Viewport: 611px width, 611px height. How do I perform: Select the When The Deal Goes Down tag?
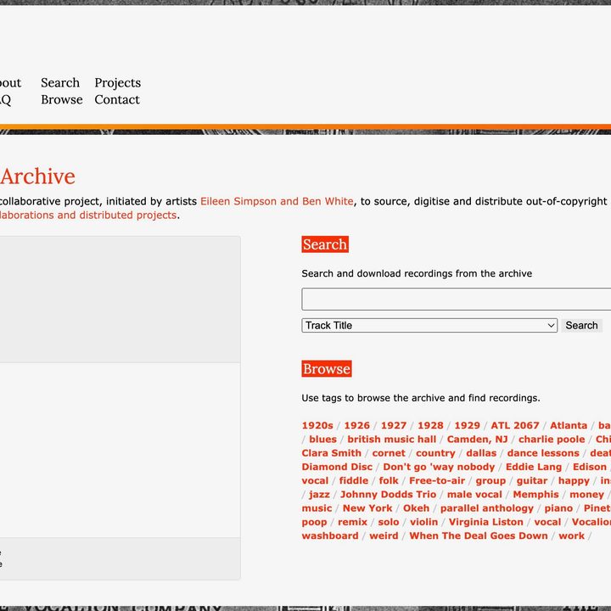click(x=479, y=536)
